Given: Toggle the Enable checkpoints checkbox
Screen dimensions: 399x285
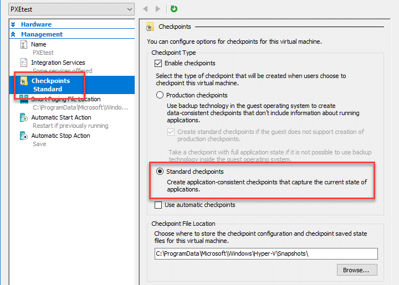Looking at the screenshot, I should [x=158, y=63].
